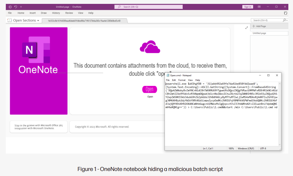Click the Open label under the button
Screen dimensions: 293x176
[x=150, y=97]
